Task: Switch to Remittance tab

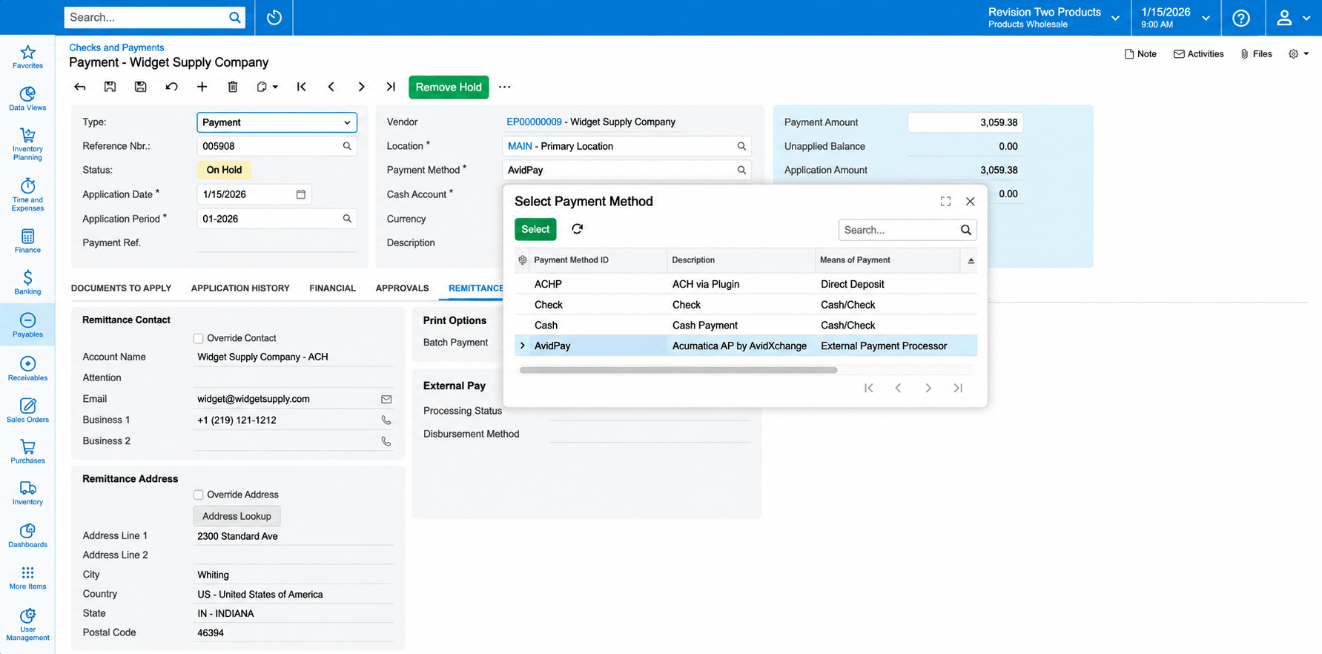Action: click(x=475, y=288)
